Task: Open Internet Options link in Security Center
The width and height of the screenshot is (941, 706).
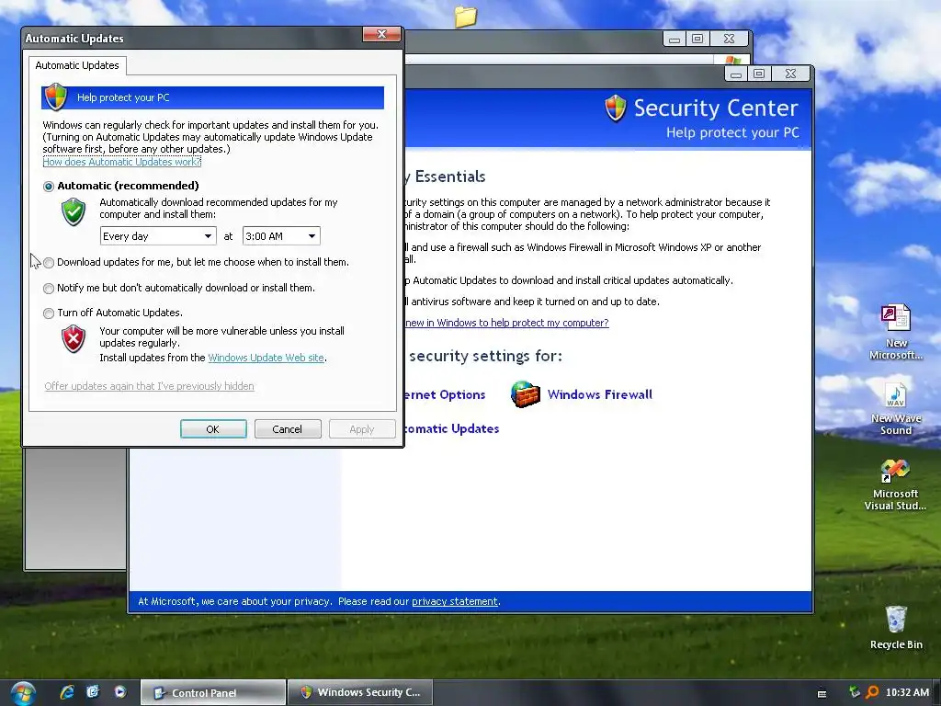Action: coord(445,394)
